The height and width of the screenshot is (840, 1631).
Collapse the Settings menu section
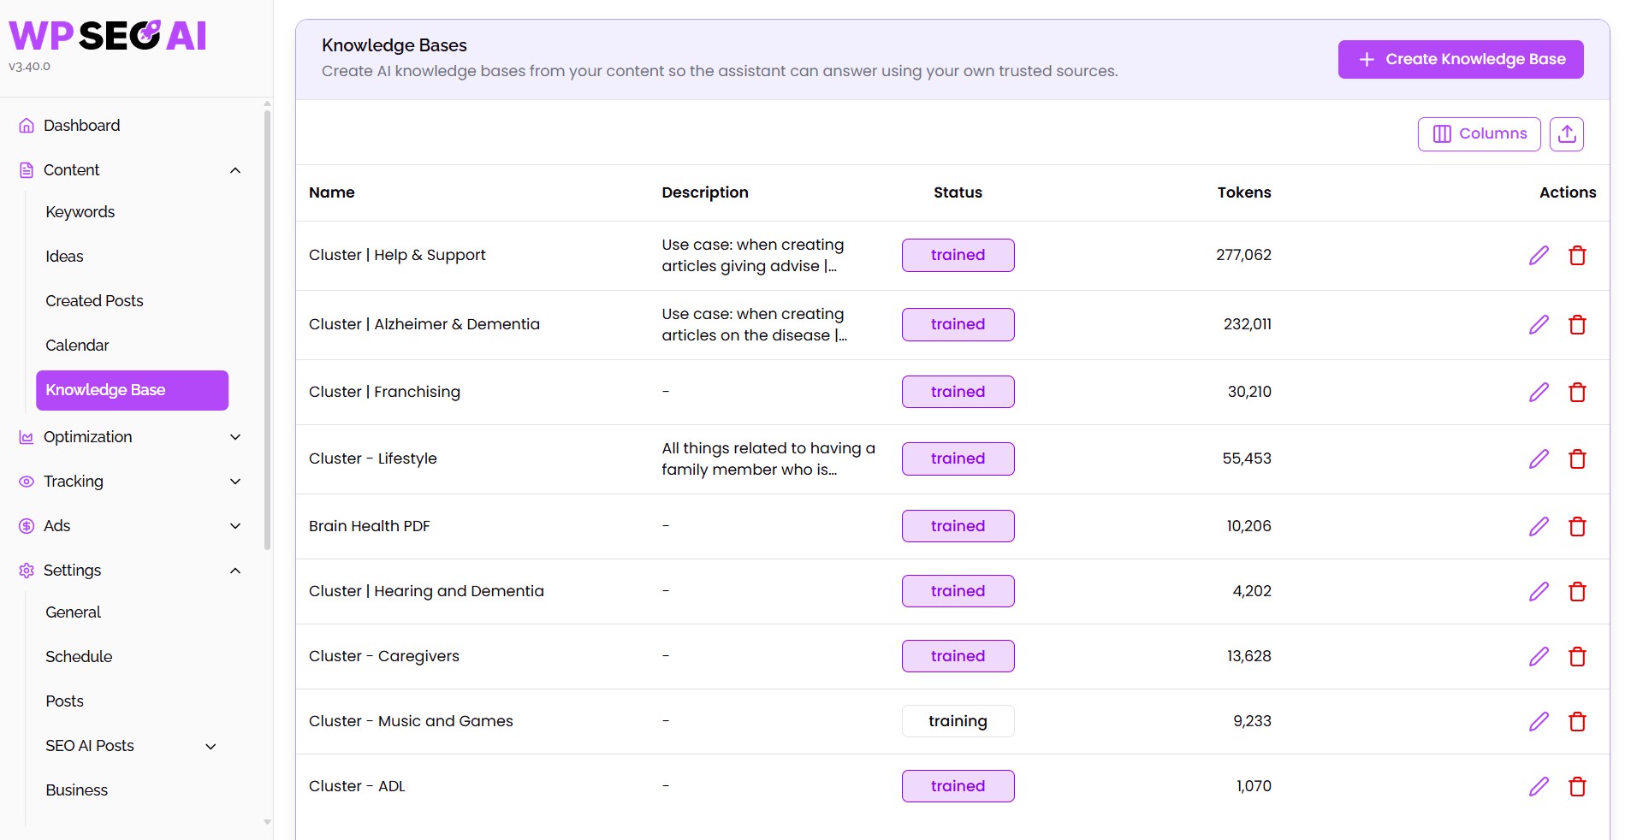[x=235, y=571]
